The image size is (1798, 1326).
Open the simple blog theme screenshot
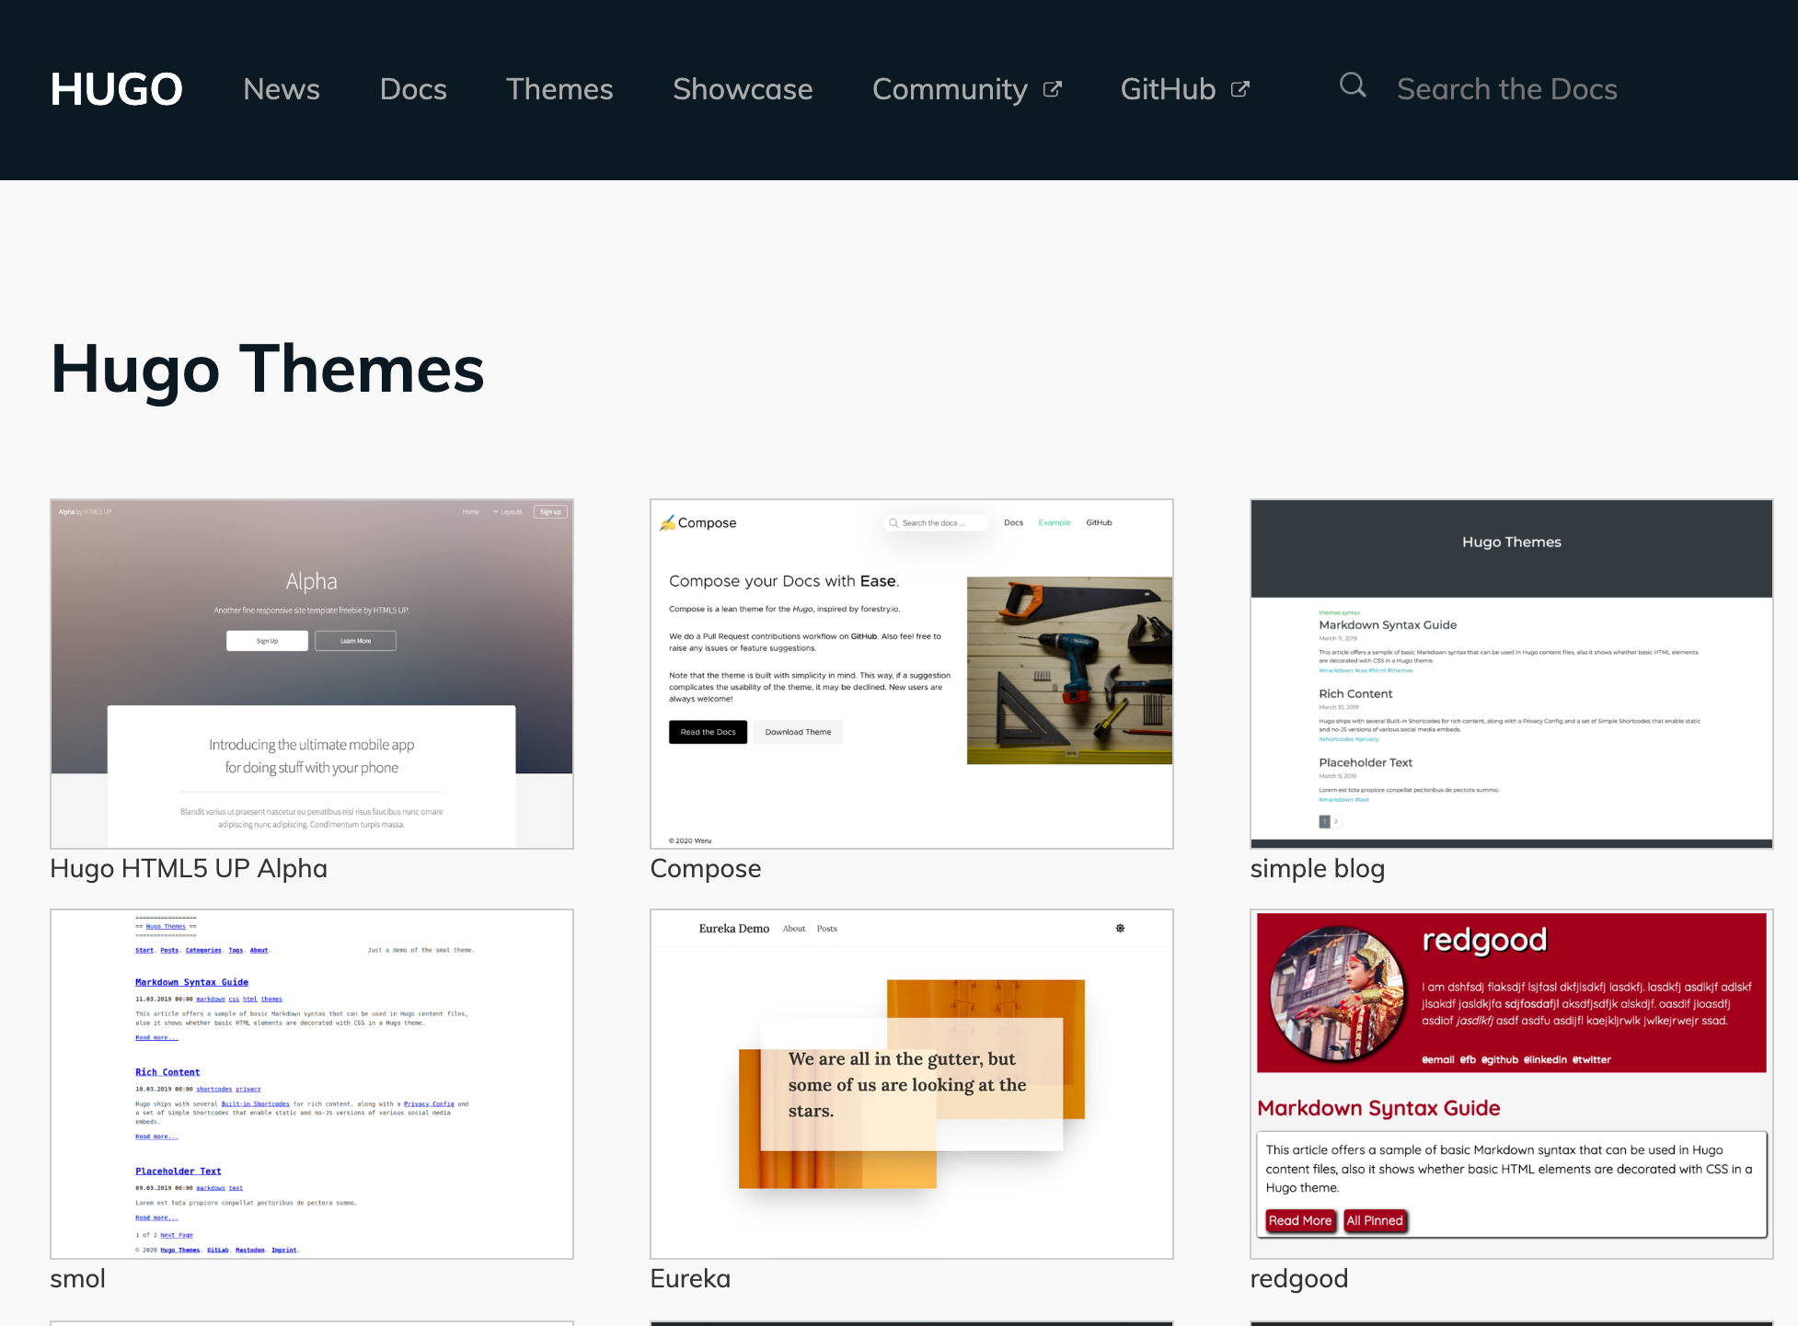(1512, 674)
